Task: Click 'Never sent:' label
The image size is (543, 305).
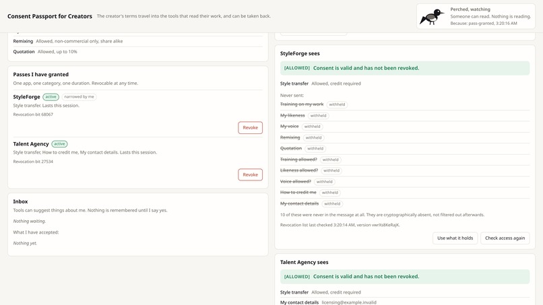Action: [x=292, y=95]
